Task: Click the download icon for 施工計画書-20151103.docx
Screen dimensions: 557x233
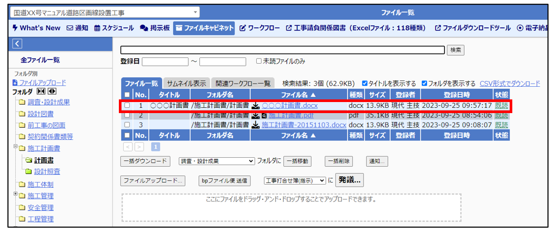Action: (255, 125)
